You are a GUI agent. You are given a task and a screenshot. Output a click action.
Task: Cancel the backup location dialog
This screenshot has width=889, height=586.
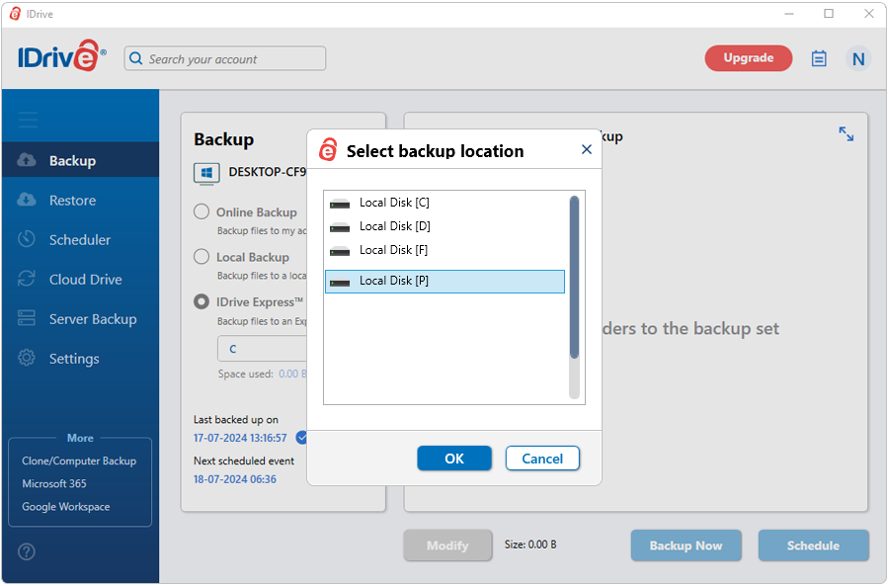pos(542,459)
